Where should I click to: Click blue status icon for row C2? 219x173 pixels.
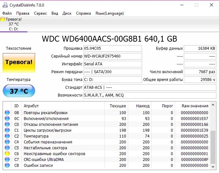coord(7,136)
